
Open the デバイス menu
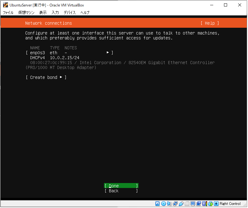click(70, 13)
